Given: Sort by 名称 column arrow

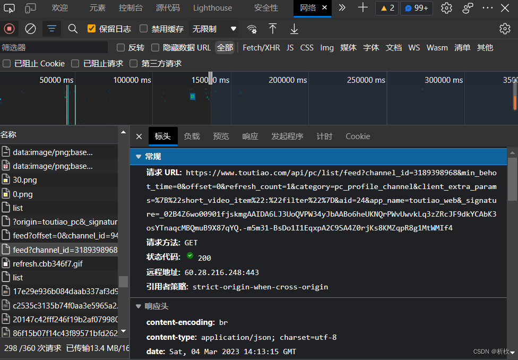Looking at the screenshot, I should coord(124,132).
